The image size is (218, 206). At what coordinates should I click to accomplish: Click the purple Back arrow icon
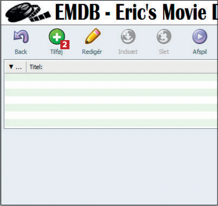(x=21, y=37)
